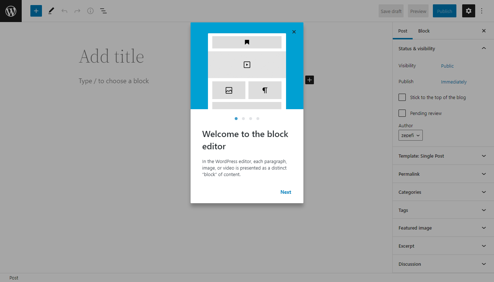Switch to the Block tab
494x282 pixels.
424,31
